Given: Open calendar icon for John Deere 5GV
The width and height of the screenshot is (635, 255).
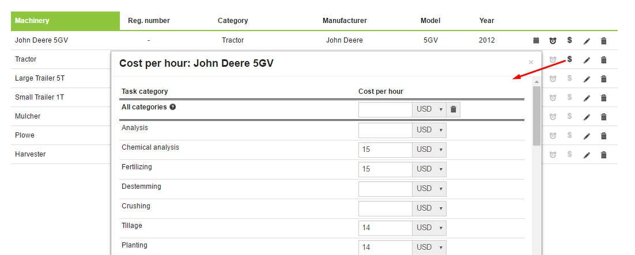Looking at the screenshot, I should point(536,40).
